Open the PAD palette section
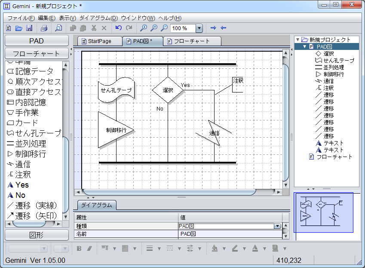Viewport: 365px width, 268px height. pos(37,41)
